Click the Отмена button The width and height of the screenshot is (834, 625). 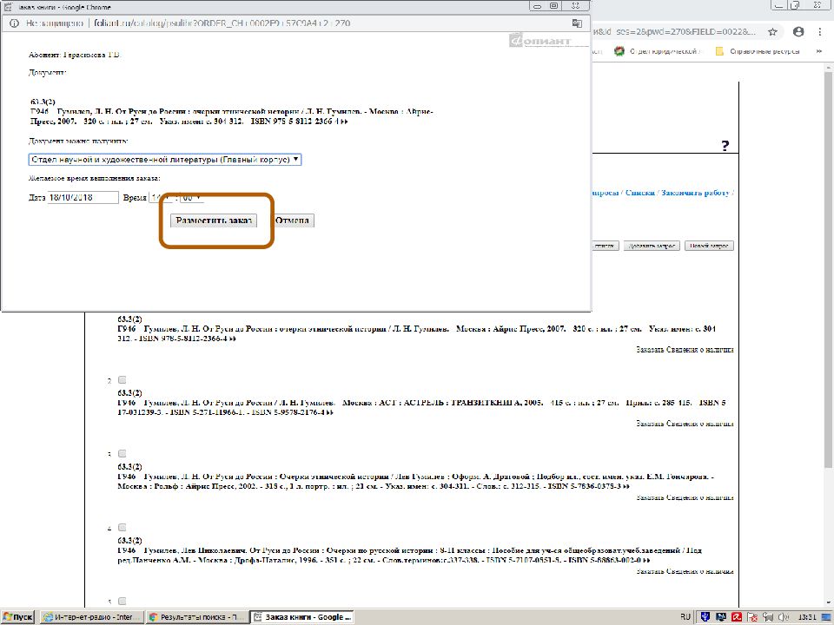pos(293,220)
